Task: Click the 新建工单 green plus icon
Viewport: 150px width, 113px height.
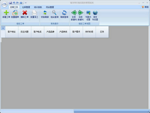Action: click(x=6, y=13)
